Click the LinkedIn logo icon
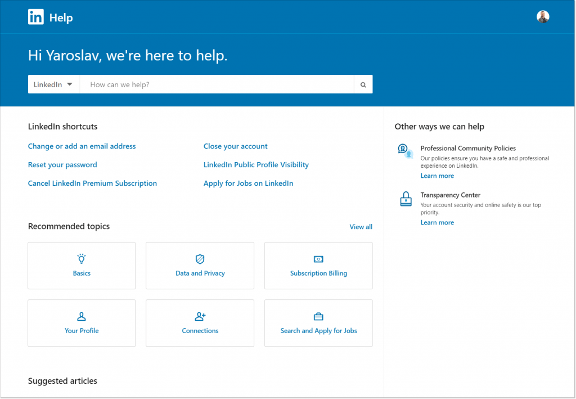The image size is (576, 399). pos(35,17)
